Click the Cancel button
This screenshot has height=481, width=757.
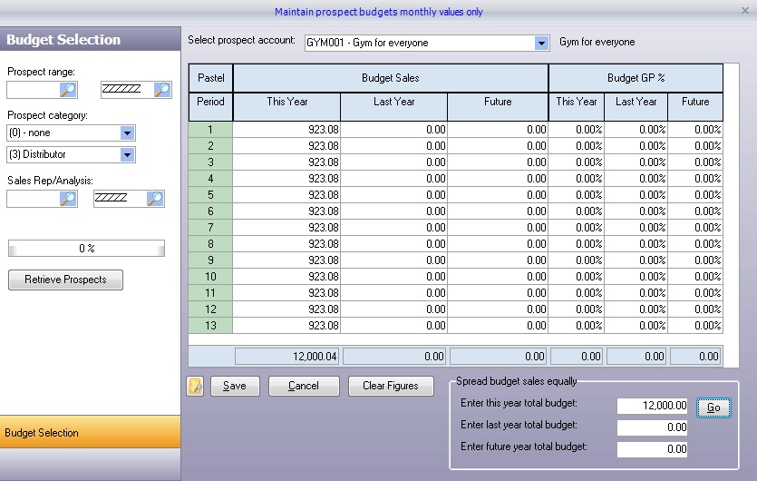point(304,386)
